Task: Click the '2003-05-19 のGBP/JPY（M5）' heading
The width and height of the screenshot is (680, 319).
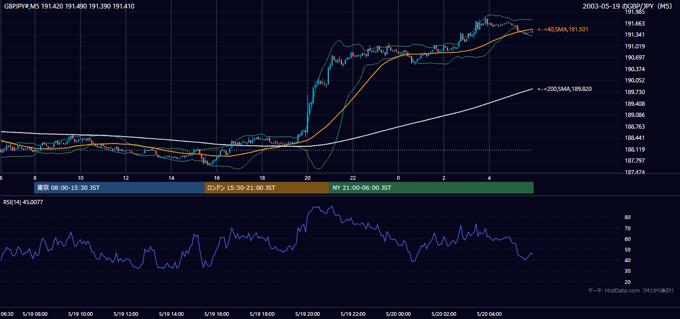Action: tap(627, 6)
